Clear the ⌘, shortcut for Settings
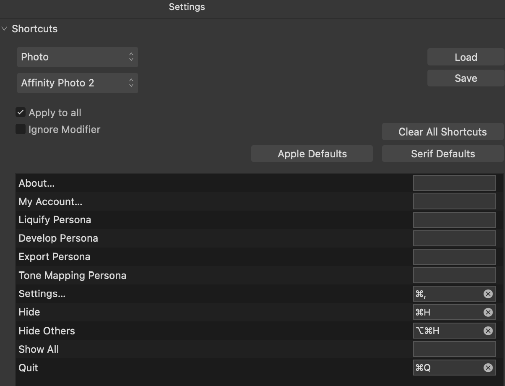505x386 pixels. coord(487,293)
